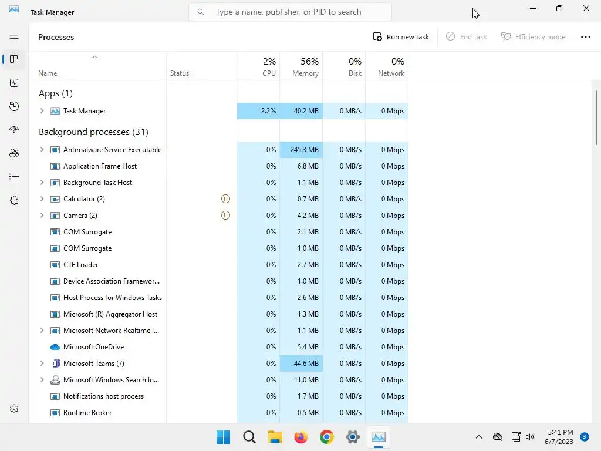The height and width of the screenshot is (451, 601).
Task: Open network tray icon
Action: 516,437
